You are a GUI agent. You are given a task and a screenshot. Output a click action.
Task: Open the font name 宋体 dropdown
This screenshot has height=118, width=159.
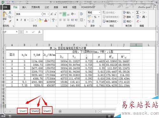(41, 14)
